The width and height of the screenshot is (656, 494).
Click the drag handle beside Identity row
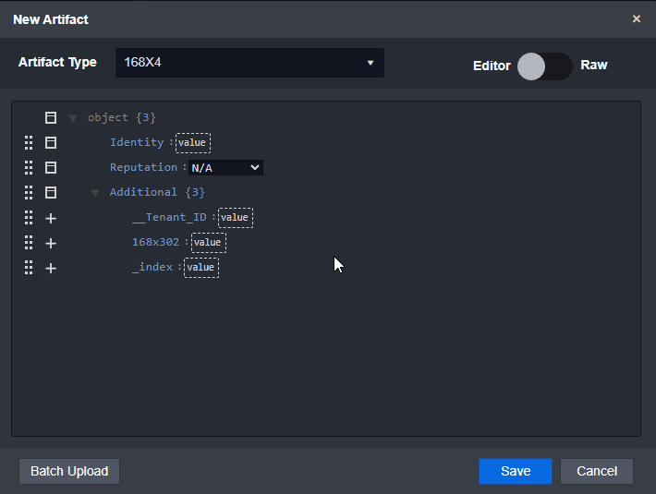[29, 143]
